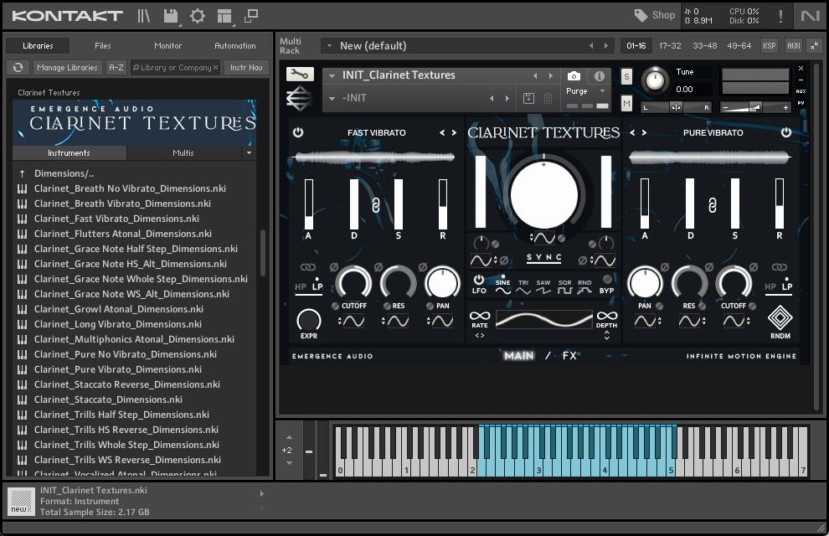Click the refresh icon in Libraries browser
The width and height of the screenshot is (829, 536).
(18, 68)
